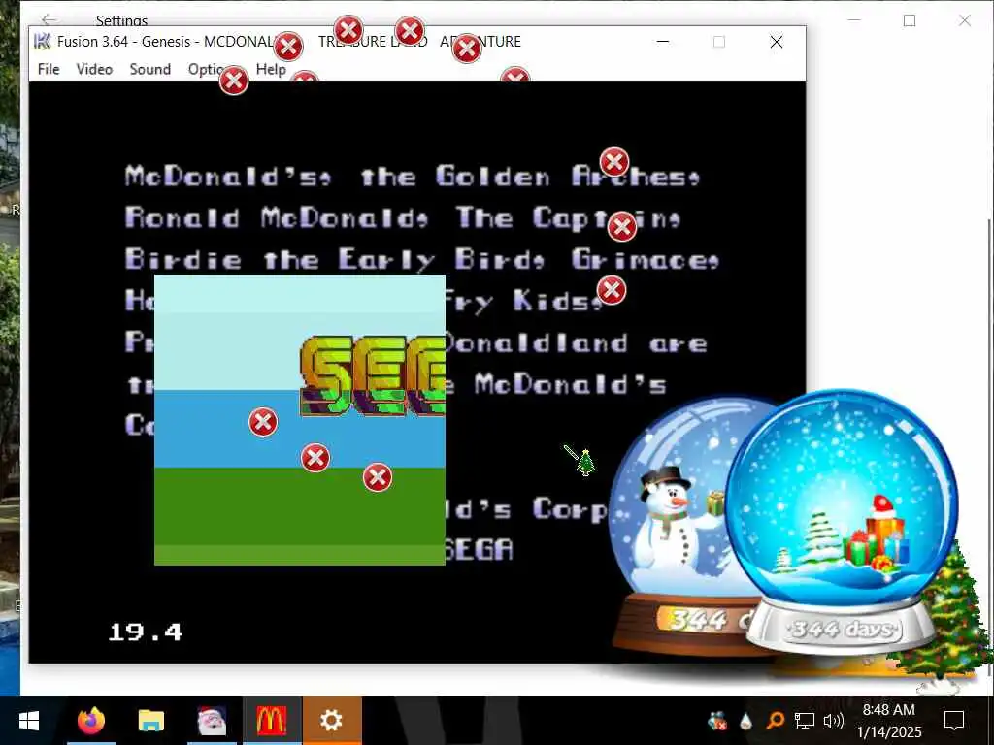This screenshot has height=745, width=994.
Task: Launch Firefox from the taskbar
Action: point(91,721)
